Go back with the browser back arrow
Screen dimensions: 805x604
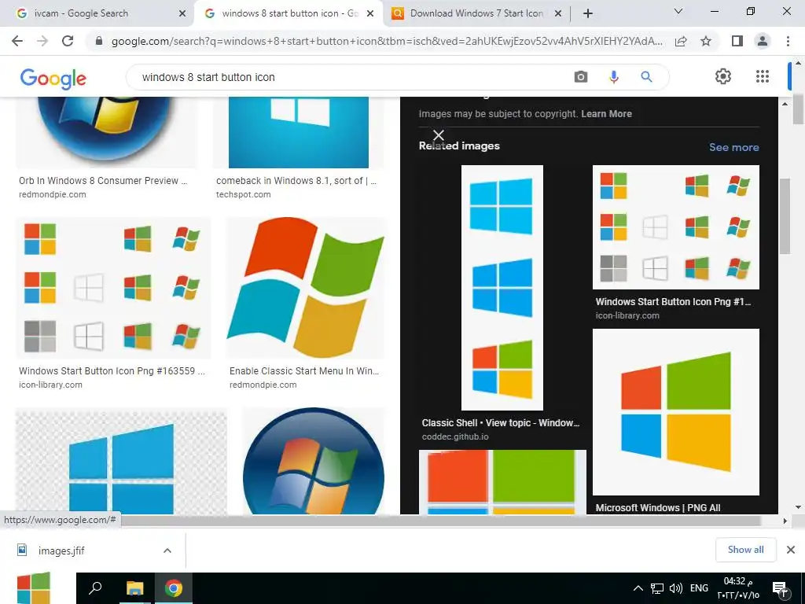[x=17, y=41]
